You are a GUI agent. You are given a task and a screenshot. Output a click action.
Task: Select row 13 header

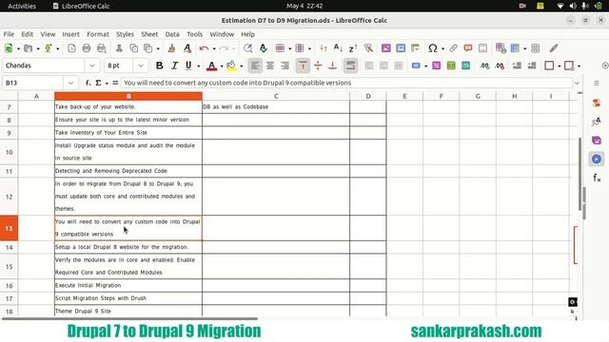tap(9, 228)
